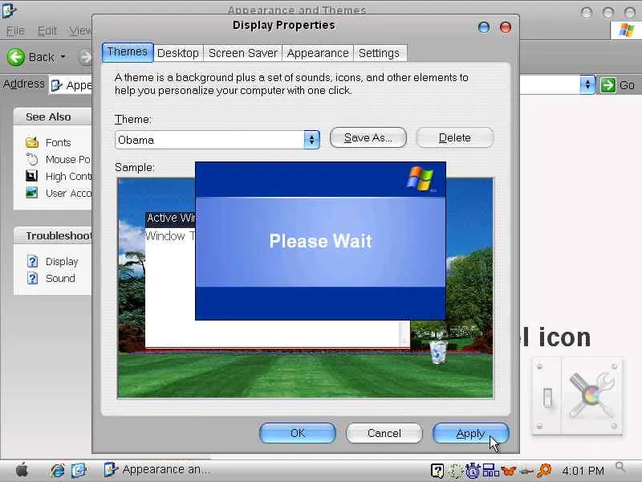The width and height of the screenshot is (642, 482).
Task: Switch to the Desktop tab
Action: click(x=177, y=53)
